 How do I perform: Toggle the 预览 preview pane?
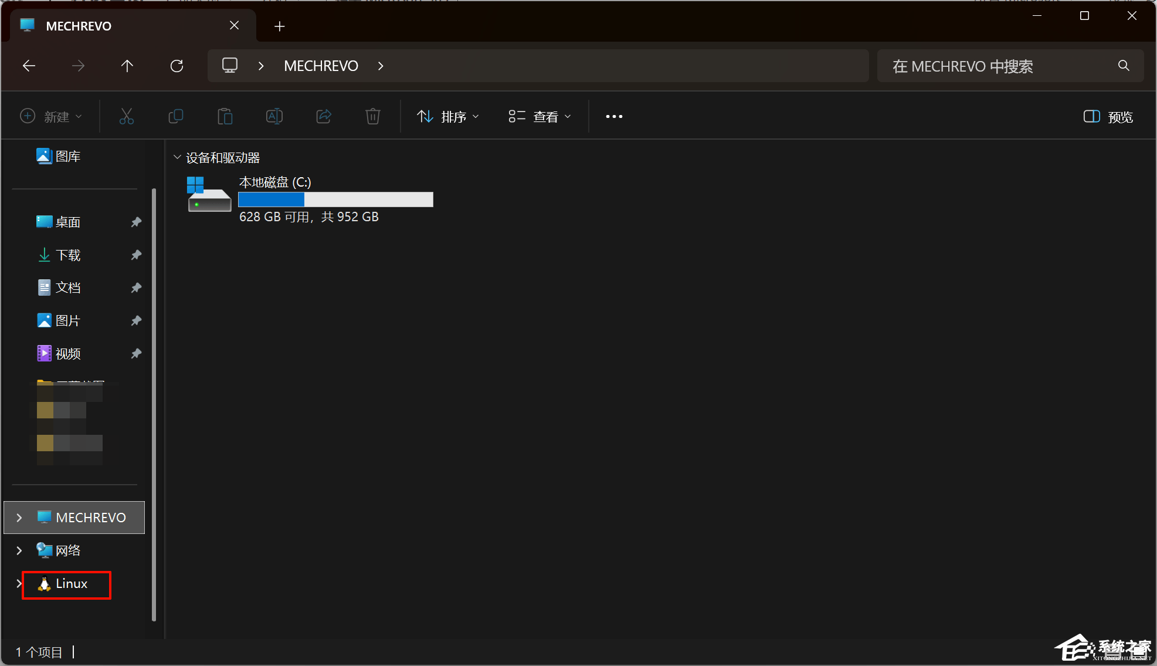point(1107,116)
